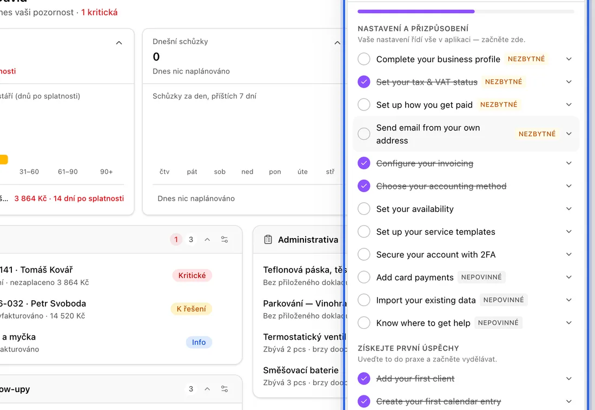Screen dimensions: 595x410
Task: Open the Set up how you get paid step
Action: point(424,105)
